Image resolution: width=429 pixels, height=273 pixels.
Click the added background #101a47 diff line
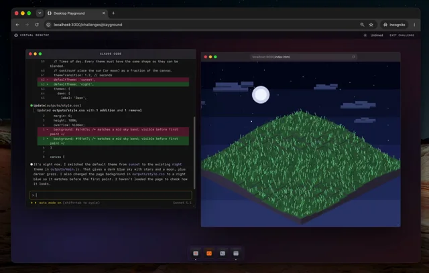point(113,141)
